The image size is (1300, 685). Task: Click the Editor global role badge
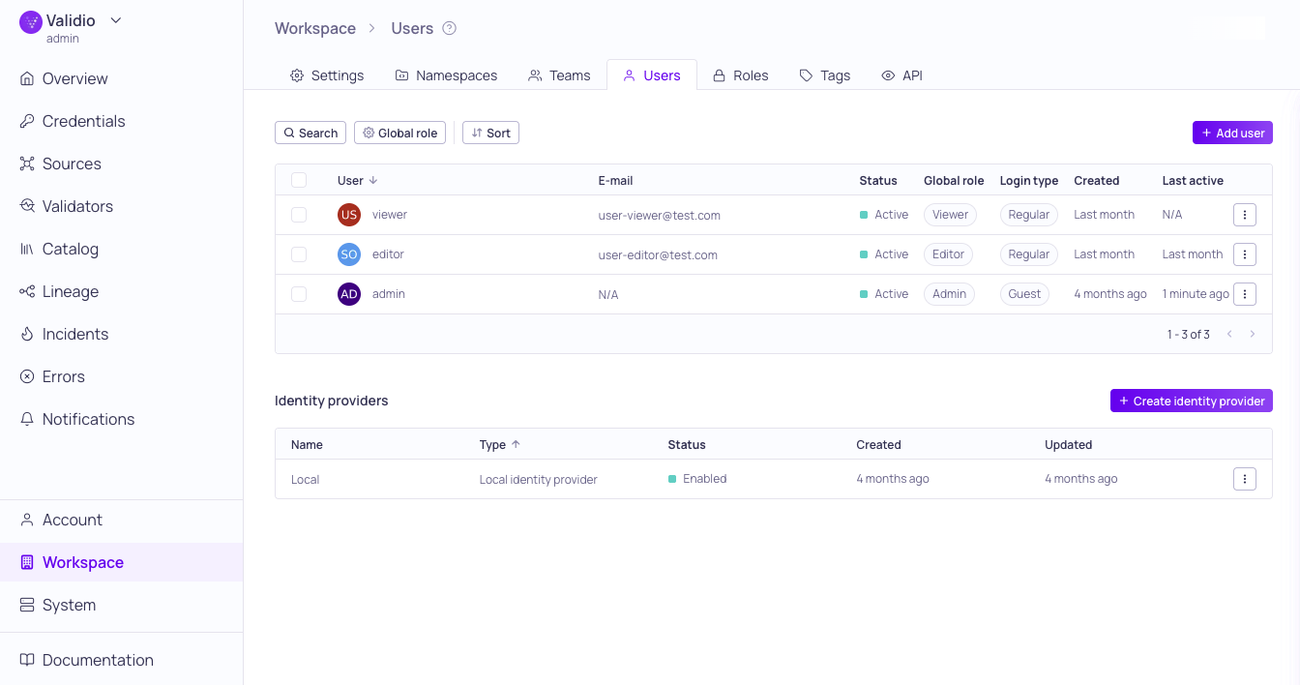[x=948, y=254]
